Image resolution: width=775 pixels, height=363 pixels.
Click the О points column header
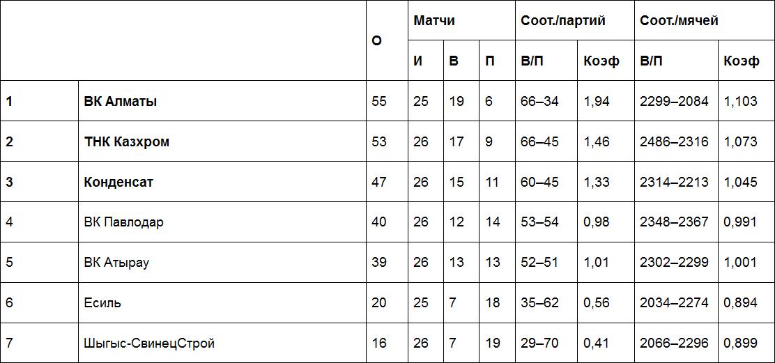[x=377, y=40]
